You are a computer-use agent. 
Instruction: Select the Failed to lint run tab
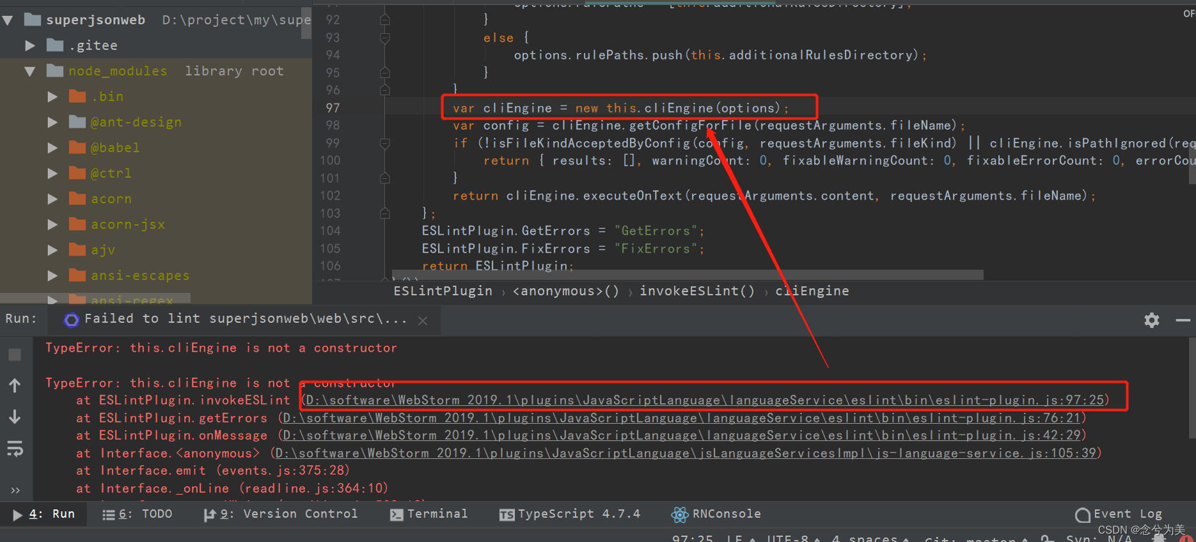pyautogui.click(x=245, y=319)
